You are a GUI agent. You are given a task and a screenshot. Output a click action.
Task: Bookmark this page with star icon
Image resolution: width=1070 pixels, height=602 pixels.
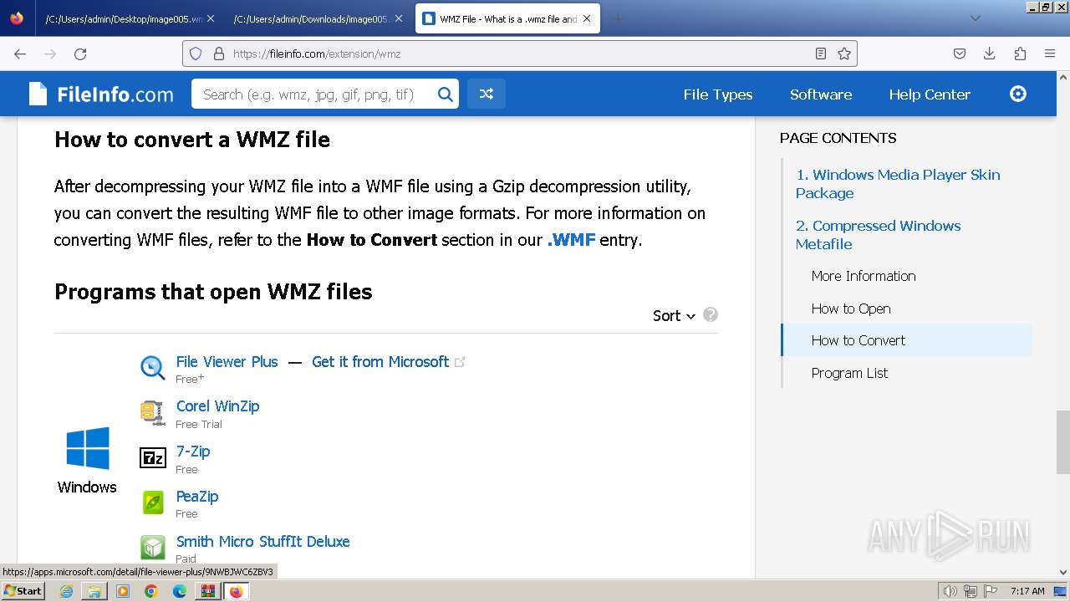coord(844,54)
